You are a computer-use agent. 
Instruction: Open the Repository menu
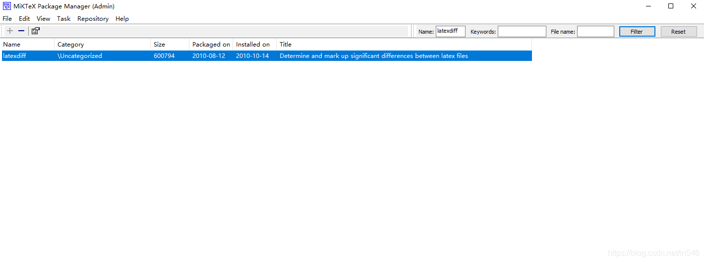[x=93, y=18]
